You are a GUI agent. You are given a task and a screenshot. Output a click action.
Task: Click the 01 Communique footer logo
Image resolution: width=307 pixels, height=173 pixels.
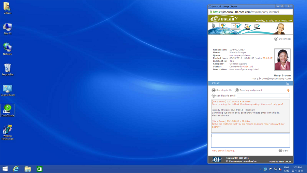[217, 159]
